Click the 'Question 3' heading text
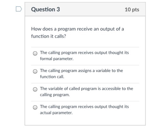 [46, 9]
